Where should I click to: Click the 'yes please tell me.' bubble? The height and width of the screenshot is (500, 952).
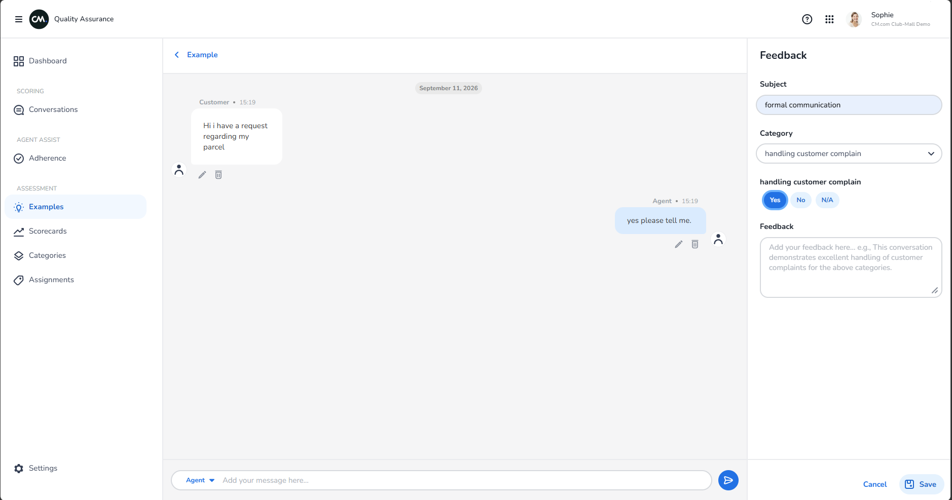pos(661,220)
